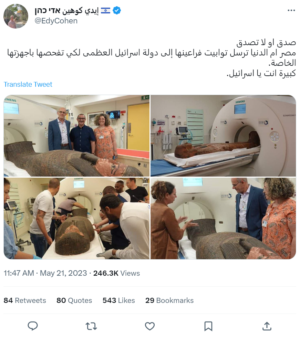Click the reply speech bubble icon
300x337 pixels.
pos(33,326)
